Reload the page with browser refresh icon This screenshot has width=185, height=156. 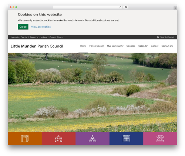tap(120, 7)
